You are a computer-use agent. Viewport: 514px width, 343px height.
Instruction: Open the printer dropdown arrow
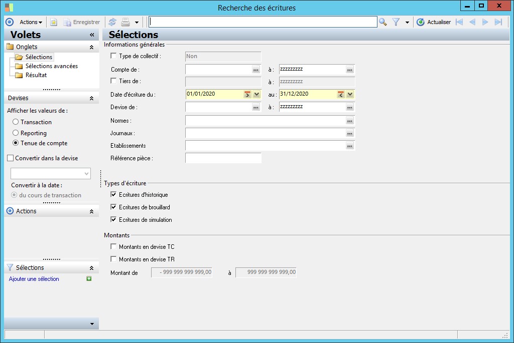[137, 23]
